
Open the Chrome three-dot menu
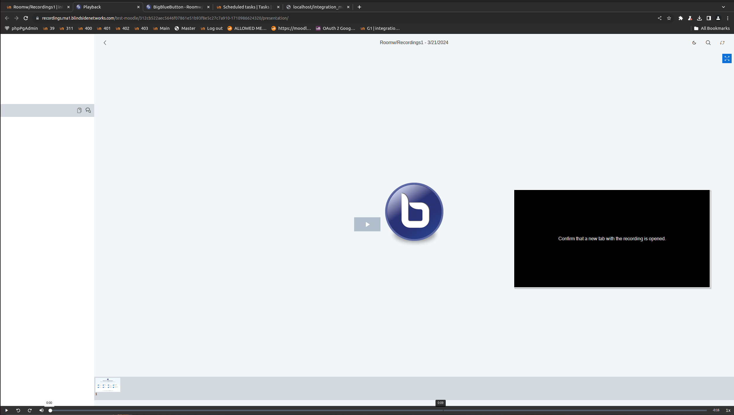click(x=728, y=18)
